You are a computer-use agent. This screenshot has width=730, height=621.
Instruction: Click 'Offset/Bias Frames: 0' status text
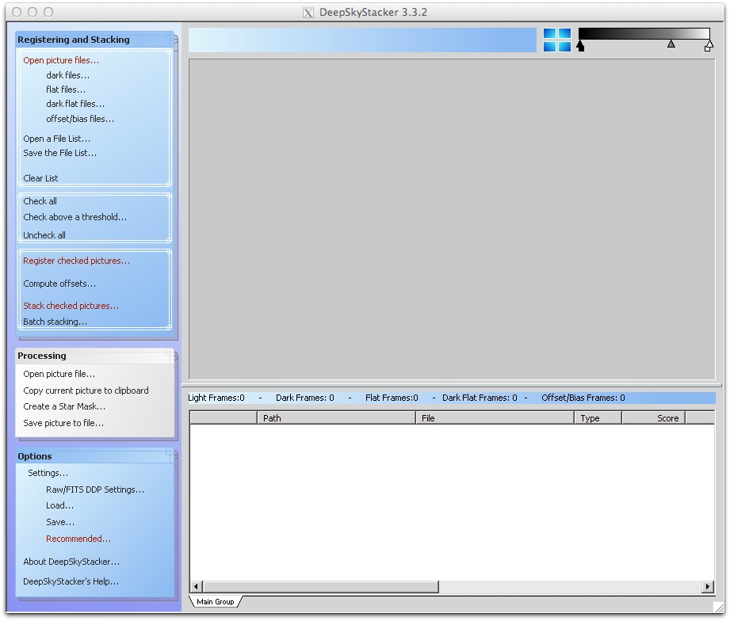coord(583,398)
